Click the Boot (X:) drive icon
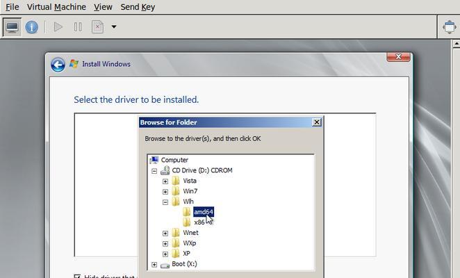 point(165,265)
